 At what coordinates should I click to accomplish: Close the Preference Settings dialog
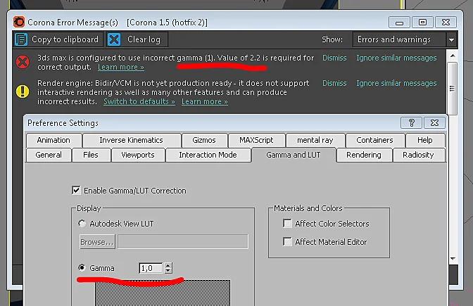(434, 122)
